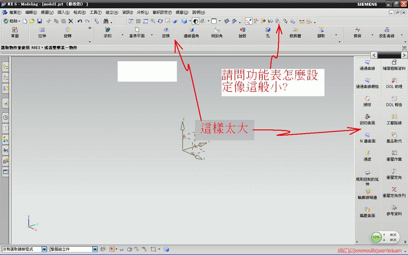This screenshot has height=255, width=408.
Task: Click the 過渡 transition button
Action: point(367,156)
